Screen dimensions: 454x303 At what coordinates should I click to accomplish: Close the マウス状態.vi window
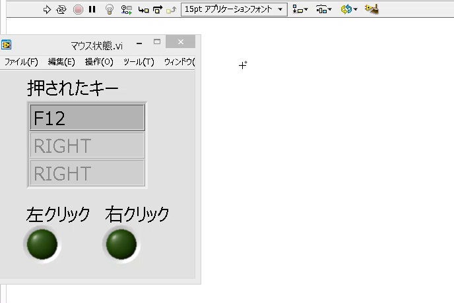coord(180,42)
